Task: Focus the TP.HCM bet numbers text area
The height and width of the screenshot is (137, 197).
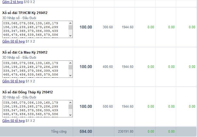Action: pyautogui.click(x=35, y=29)
